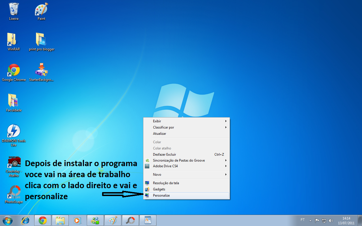Screen dimensions: 362x226
Task: Click the Show desktop strip
Action: (360, 220)
